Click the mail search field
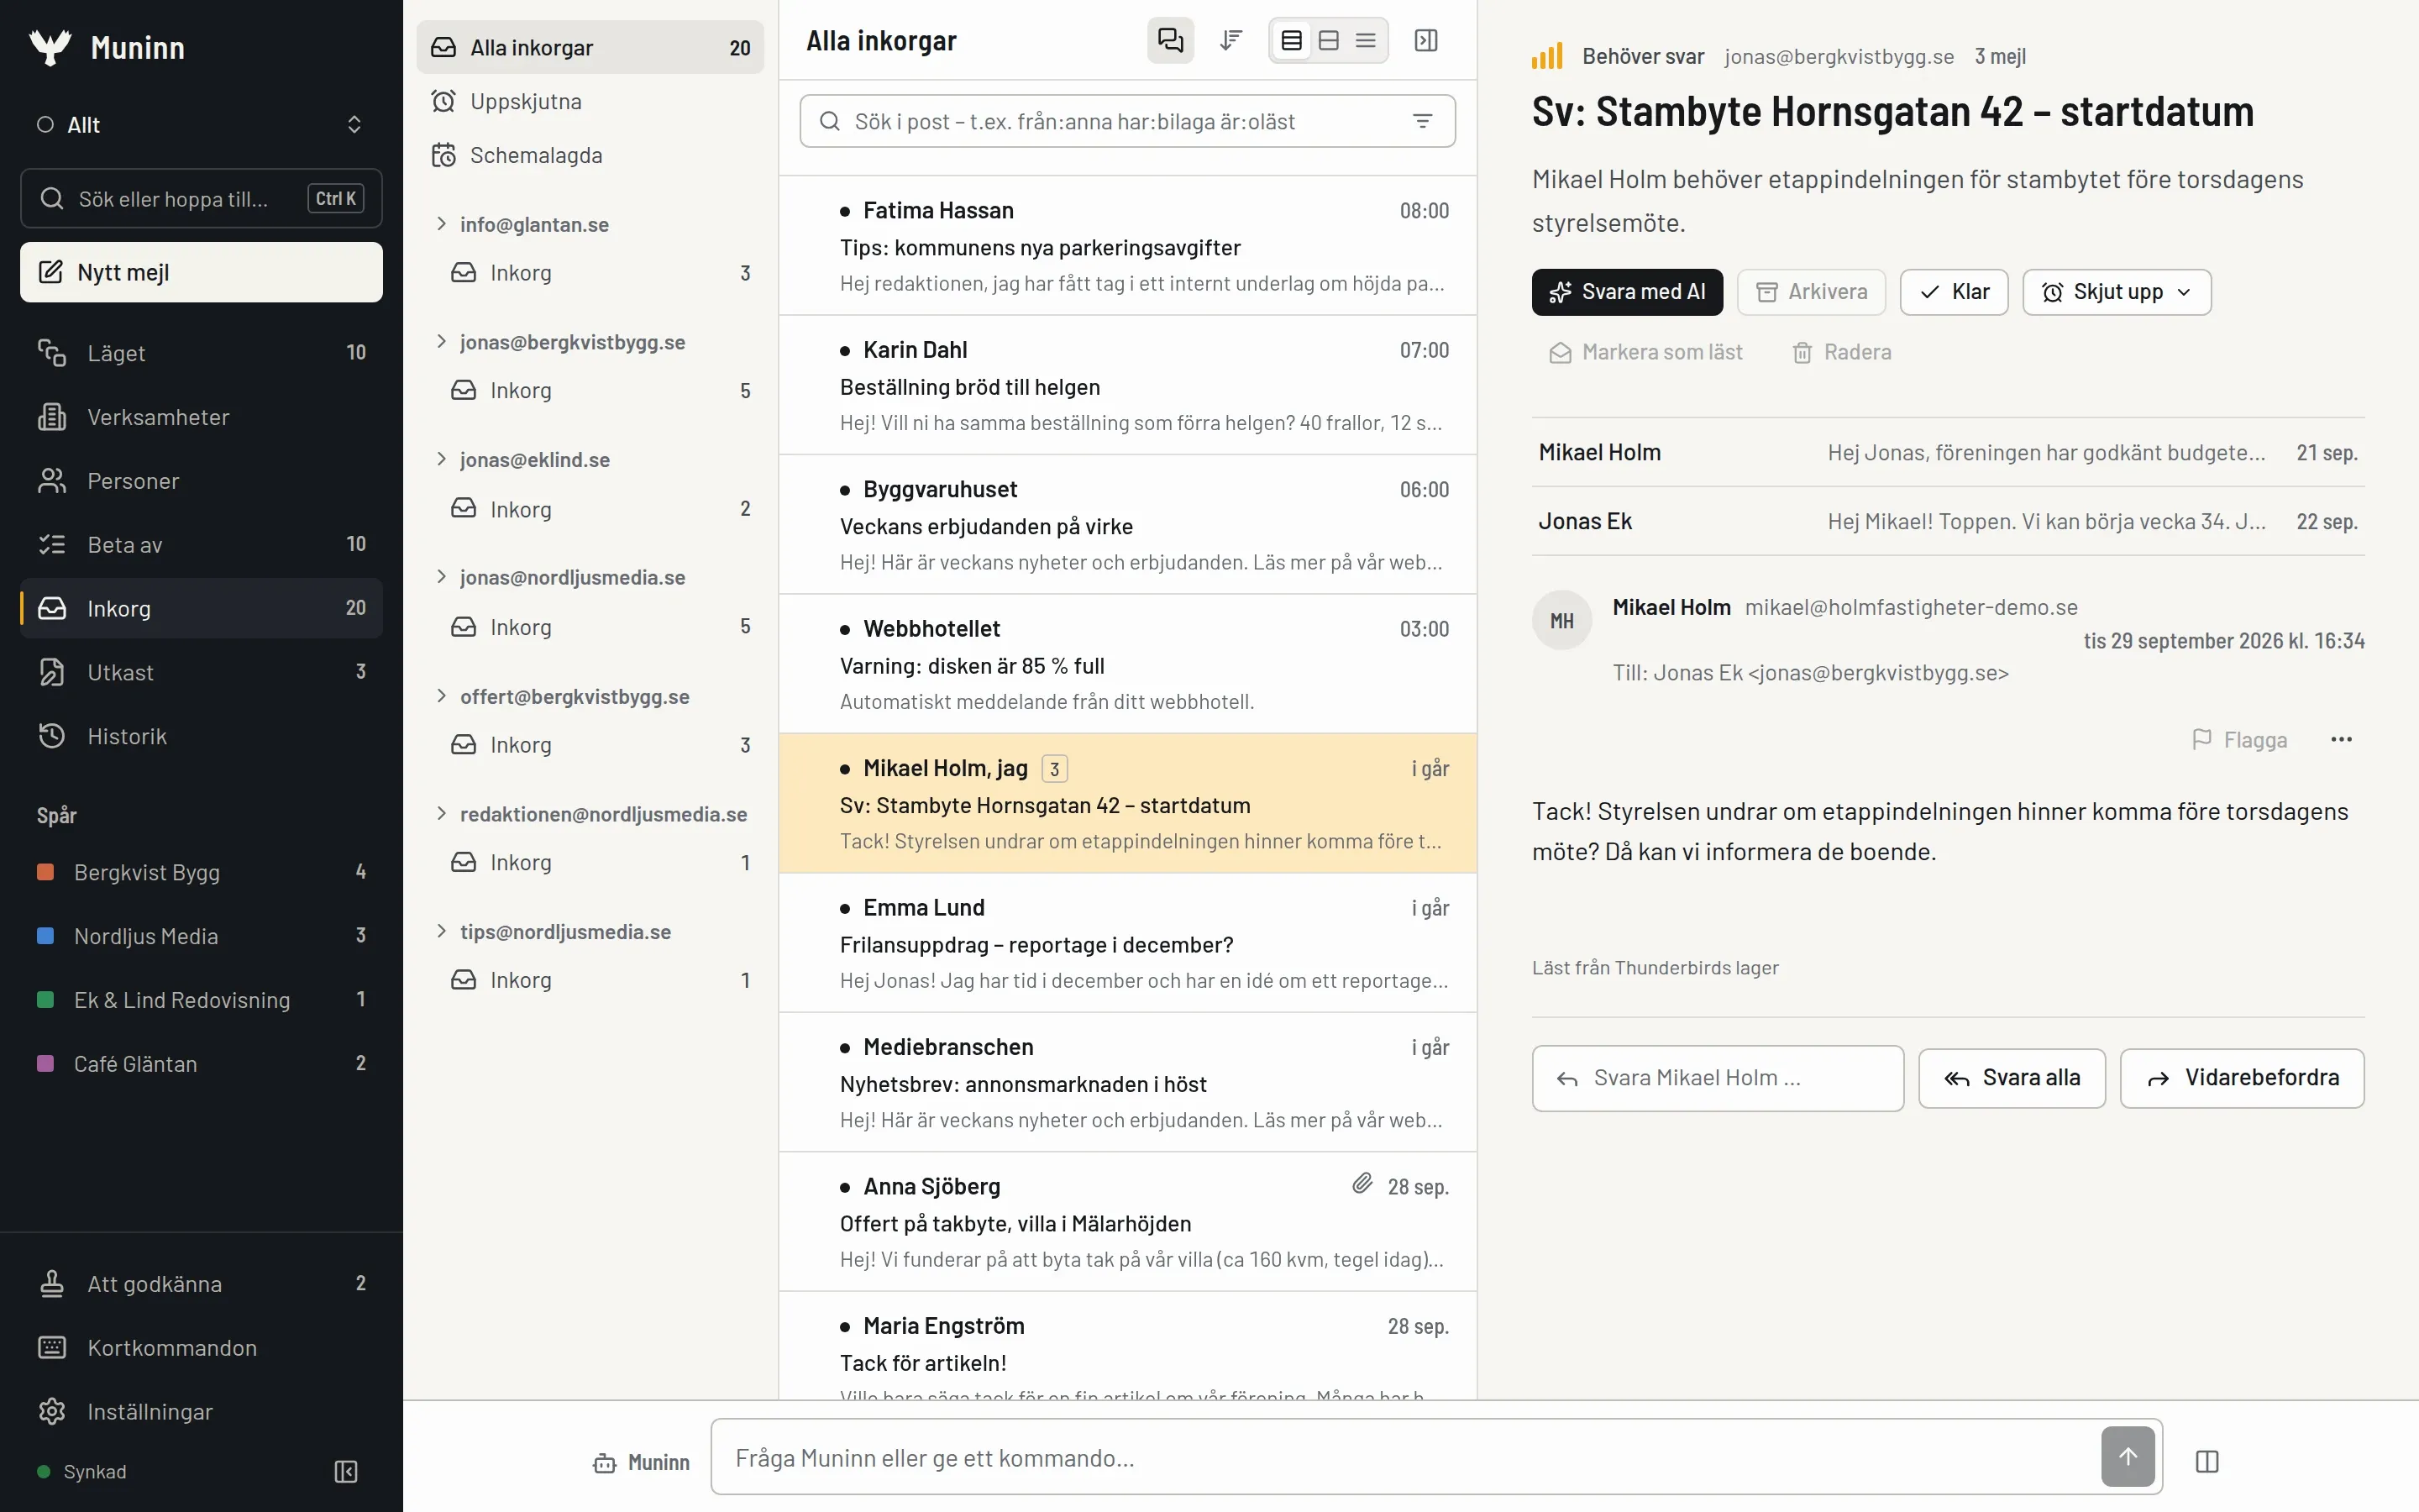The width and height of the screenshot is (2419, 1512). point(1126,121)
